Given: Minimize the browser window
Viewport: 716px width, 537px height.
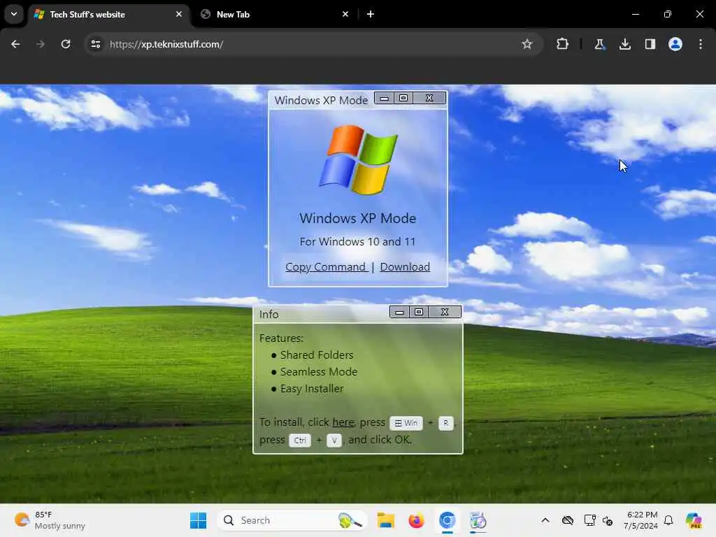Looking at the screenshot, I should point(635,14).
